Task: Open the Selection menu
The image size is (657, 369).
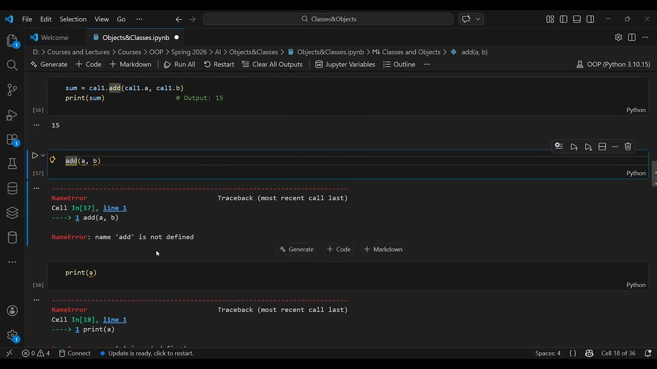Action: click(73, 19)
